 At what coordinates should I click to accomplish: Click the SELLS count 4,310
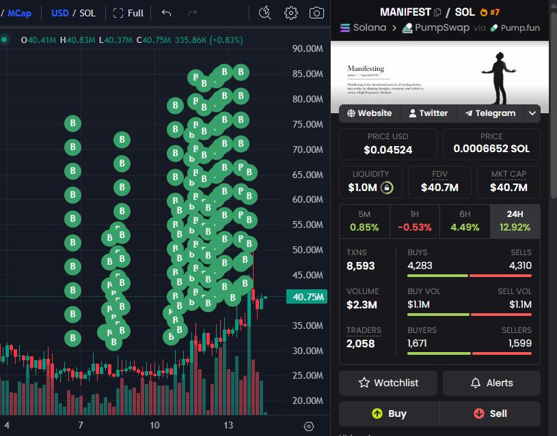point(520,265)
